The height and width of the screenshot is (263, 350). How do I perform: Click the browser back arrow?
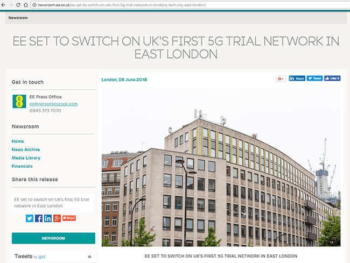3,5
